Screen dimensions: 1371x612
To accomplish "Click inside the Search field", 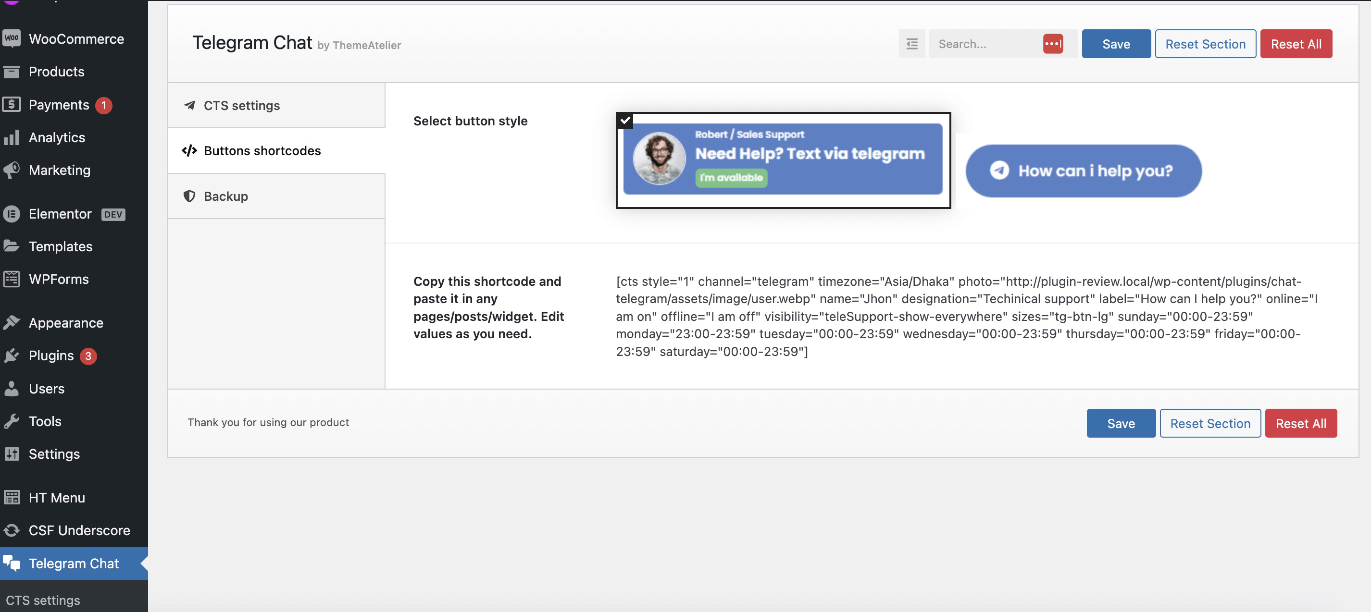I will tap(990, 44).
